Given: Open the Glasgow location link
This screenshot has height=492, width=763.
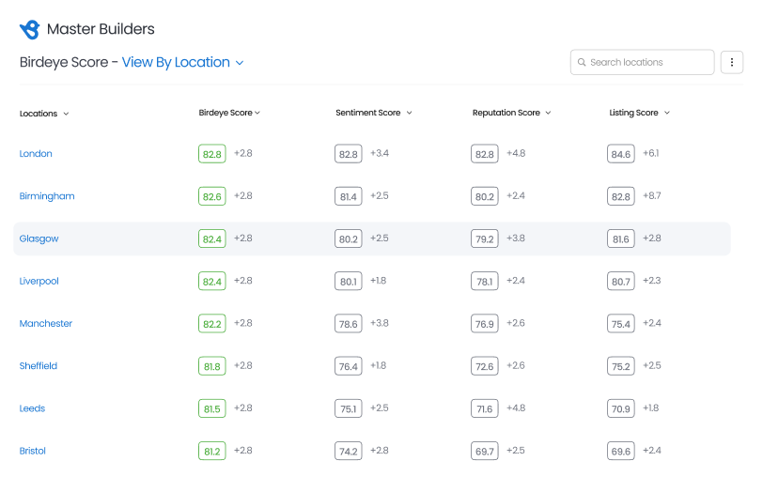Looking at the screenshot, I should click(x=39, y=238).
